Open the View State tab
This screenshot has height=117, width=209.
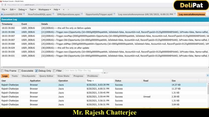coord(63,76)
